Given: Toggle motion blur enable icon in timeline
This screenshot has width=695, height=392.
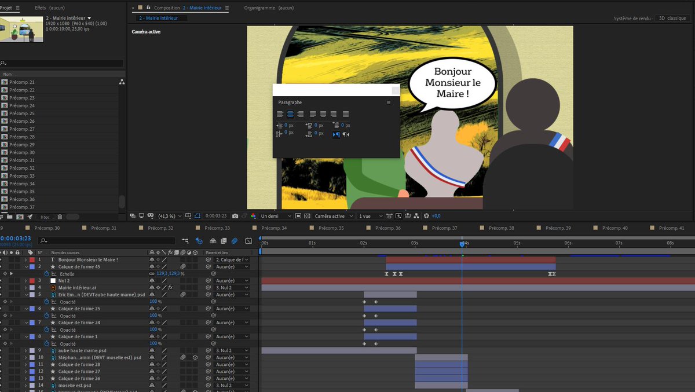Looking at the screenshot, I should 235,241.
